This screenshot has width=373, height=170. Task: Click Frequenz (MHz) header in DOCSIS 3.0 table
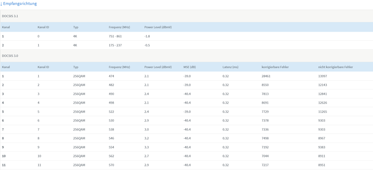[x=119, y=67]
